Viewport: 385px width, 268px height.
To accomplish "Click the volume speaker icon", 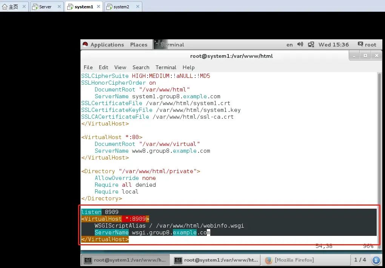I will 300,44.
